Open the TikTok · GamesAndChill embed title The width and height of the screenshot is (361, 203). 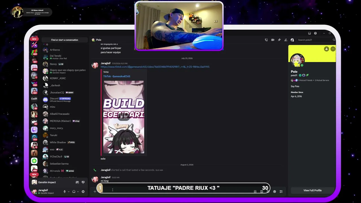point(117,76)
